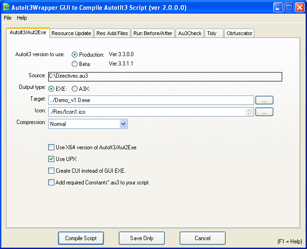Choose EXE output type
This screenshot has height=249, width=307.
(51, 88)
